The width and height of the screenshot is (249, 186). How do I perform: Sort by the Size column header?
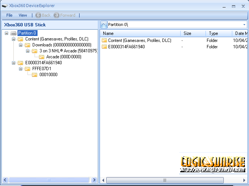193,33
